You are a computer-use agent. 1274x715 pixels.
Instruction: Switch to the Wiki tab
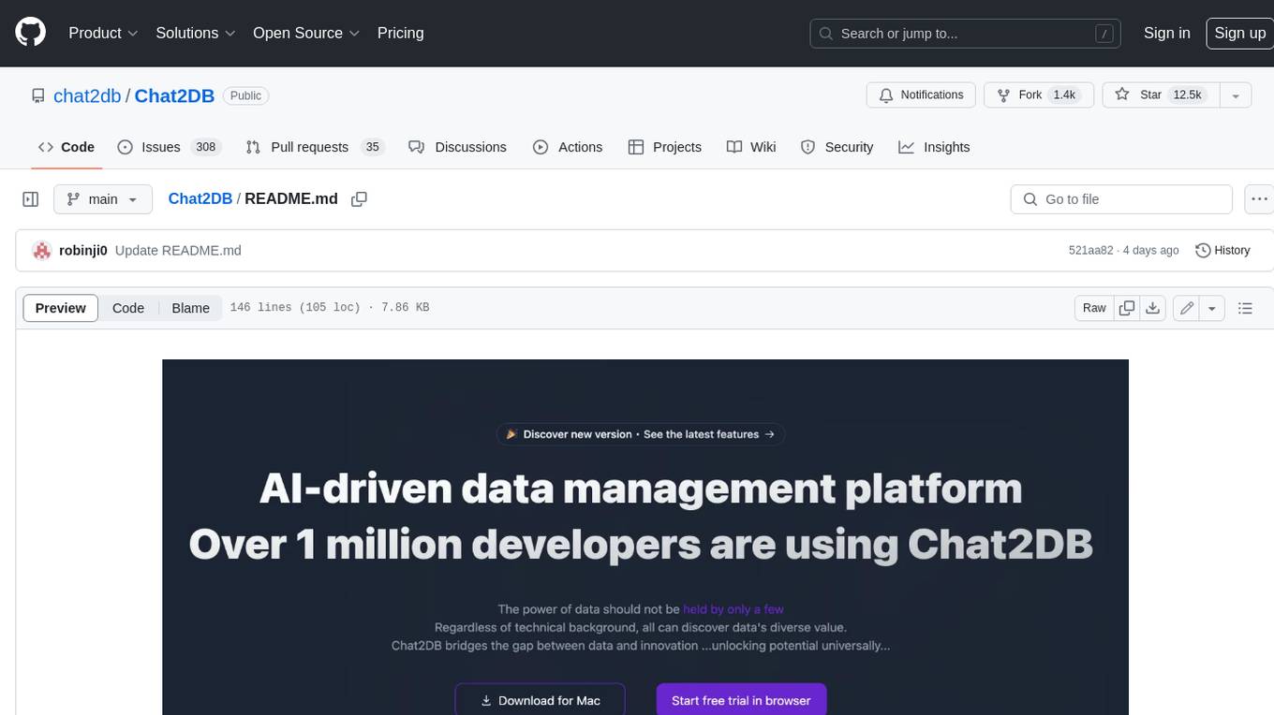point(751,147)
